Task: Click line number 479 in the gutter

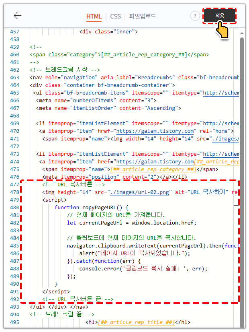Action: click(x=14, y=200)
